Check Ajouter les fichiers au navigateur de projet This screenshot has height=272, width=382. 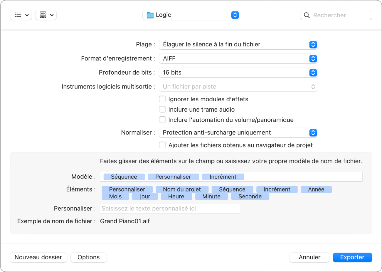coord(162,145)
